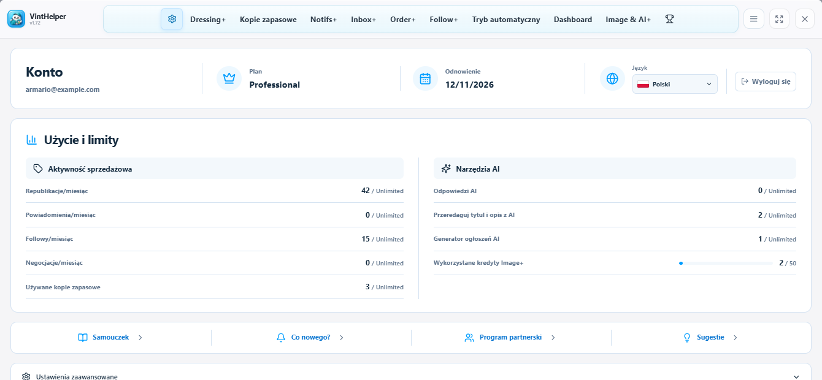Click the crown Plan icon
The width and height of the screenshot is (822, 380).
click(229, 78)
